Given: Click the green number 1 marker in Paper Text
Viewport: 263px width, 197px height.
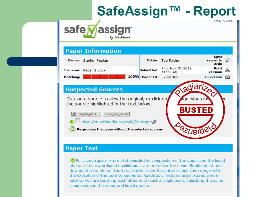Looking at the screenshot, I should [x=72, y=161].
